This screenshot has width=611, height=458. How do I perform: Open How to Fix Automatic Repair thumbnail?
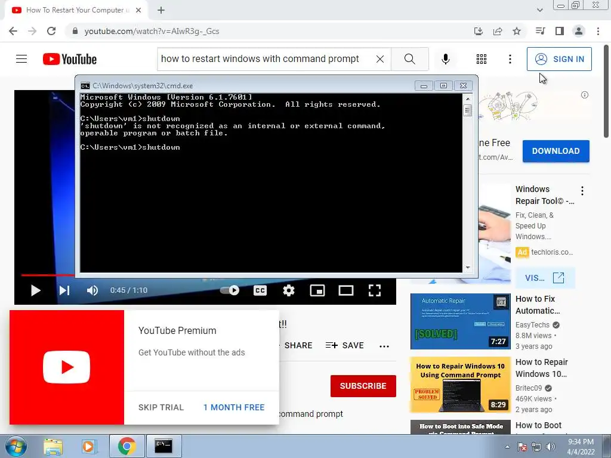[x=460, y=321]
